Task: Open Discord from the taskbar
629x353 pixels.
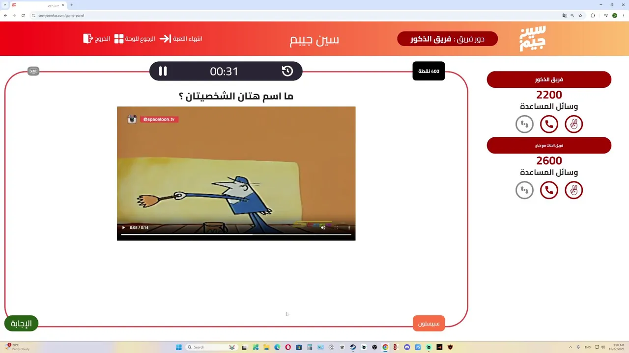Action: click(407, 347)
